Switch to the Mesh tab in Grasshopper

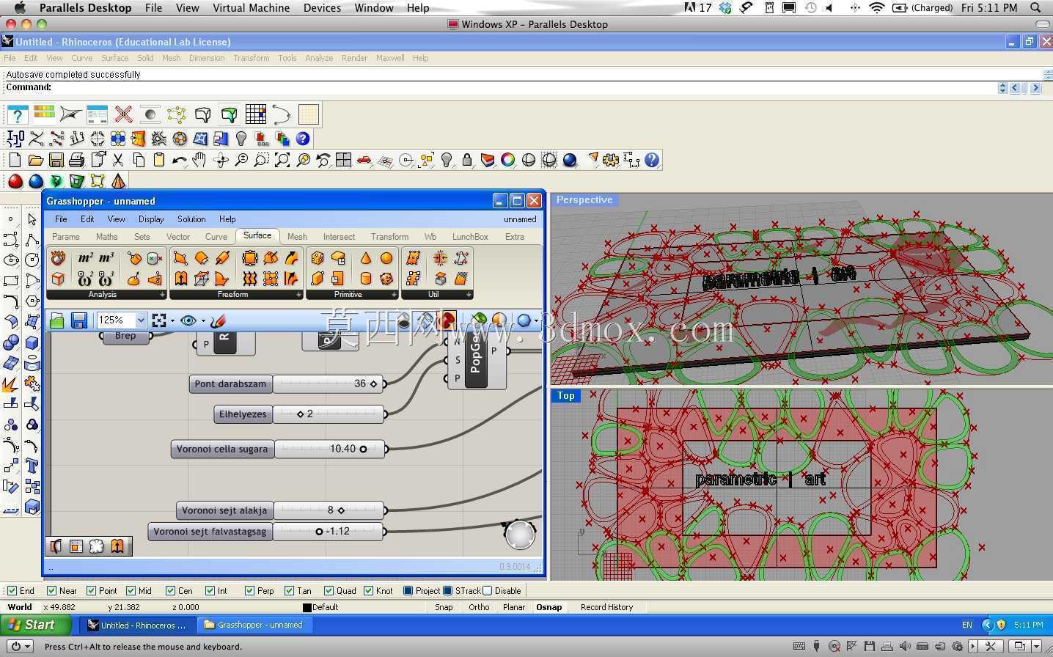pyautogui.click(x=297, y=237)
